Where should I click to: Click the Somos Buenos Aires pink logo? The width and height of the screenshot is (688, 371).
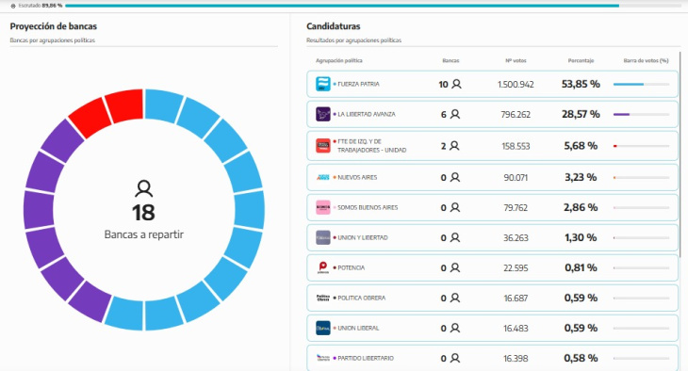tap(323, 207)
